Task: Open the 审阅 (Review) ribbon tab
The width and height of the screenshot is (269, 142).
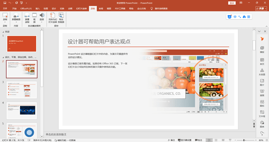Action: (101, 8)
